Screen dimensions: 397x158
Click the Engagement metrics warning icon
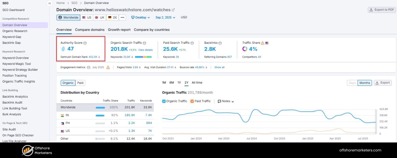click(x=108, y=67)
